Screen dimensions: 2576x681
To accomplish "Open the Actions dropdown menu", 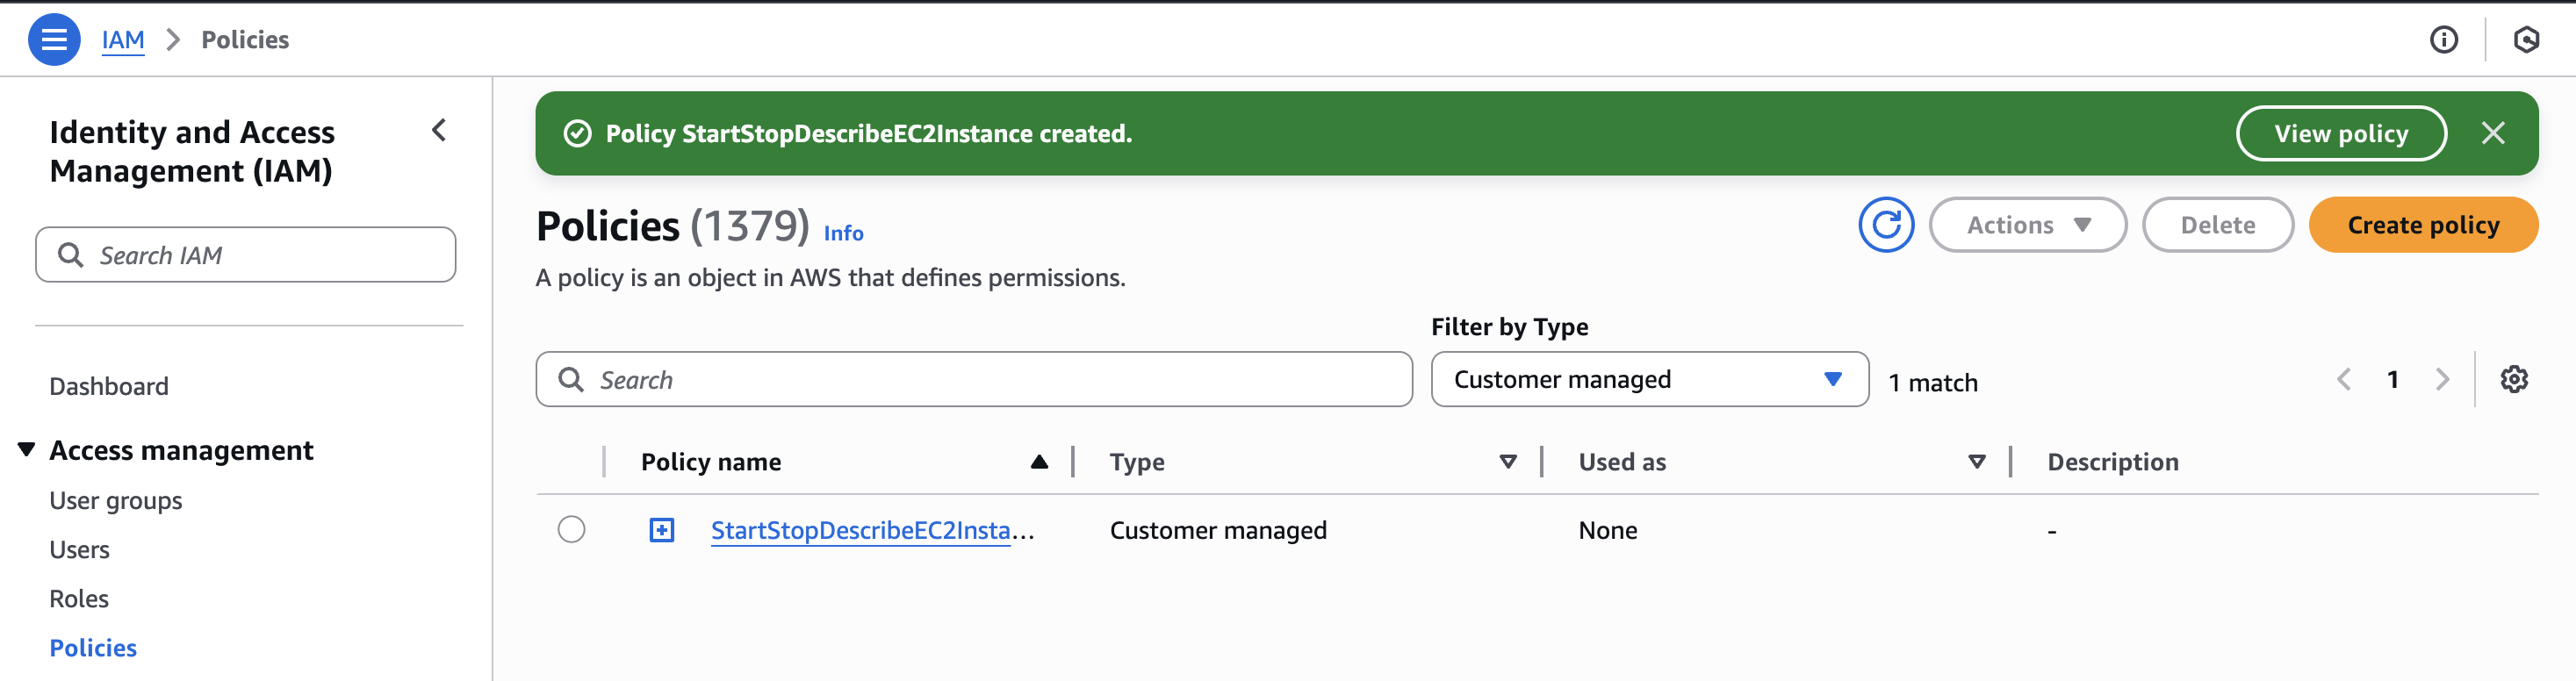I will (x=2027, y=225).
